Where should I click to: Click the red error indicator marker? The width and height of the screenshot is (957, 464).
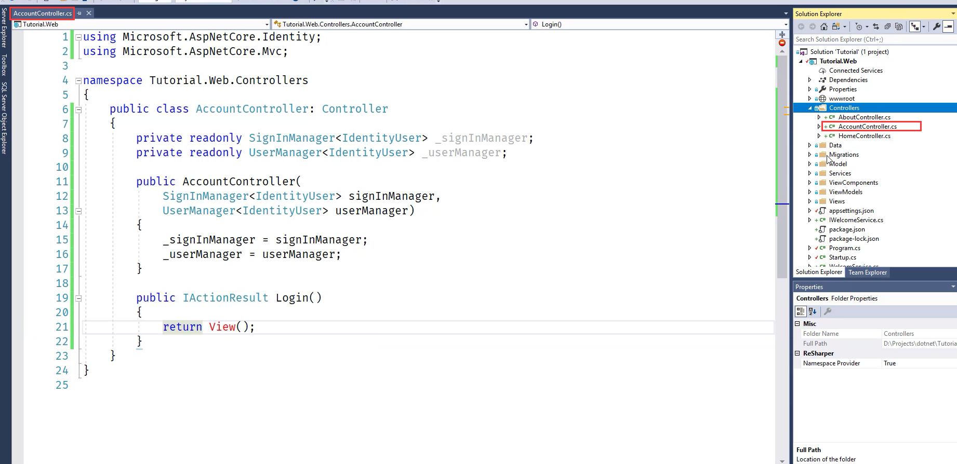point(782,43)
